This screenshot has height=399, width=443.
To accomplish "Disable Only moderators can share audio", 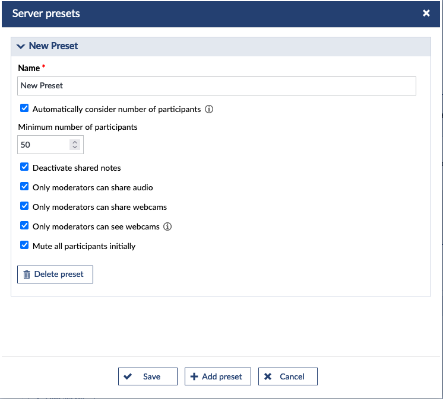I will pos(24,187).
